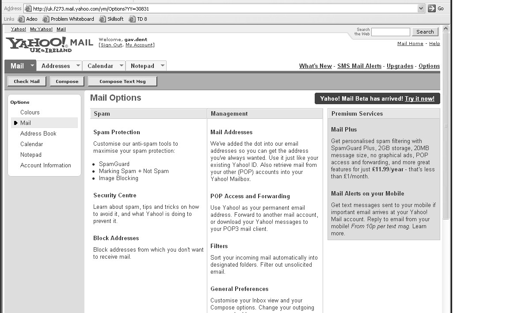
Task: Open Spam Protection settings
Action: tap(117, 132)
